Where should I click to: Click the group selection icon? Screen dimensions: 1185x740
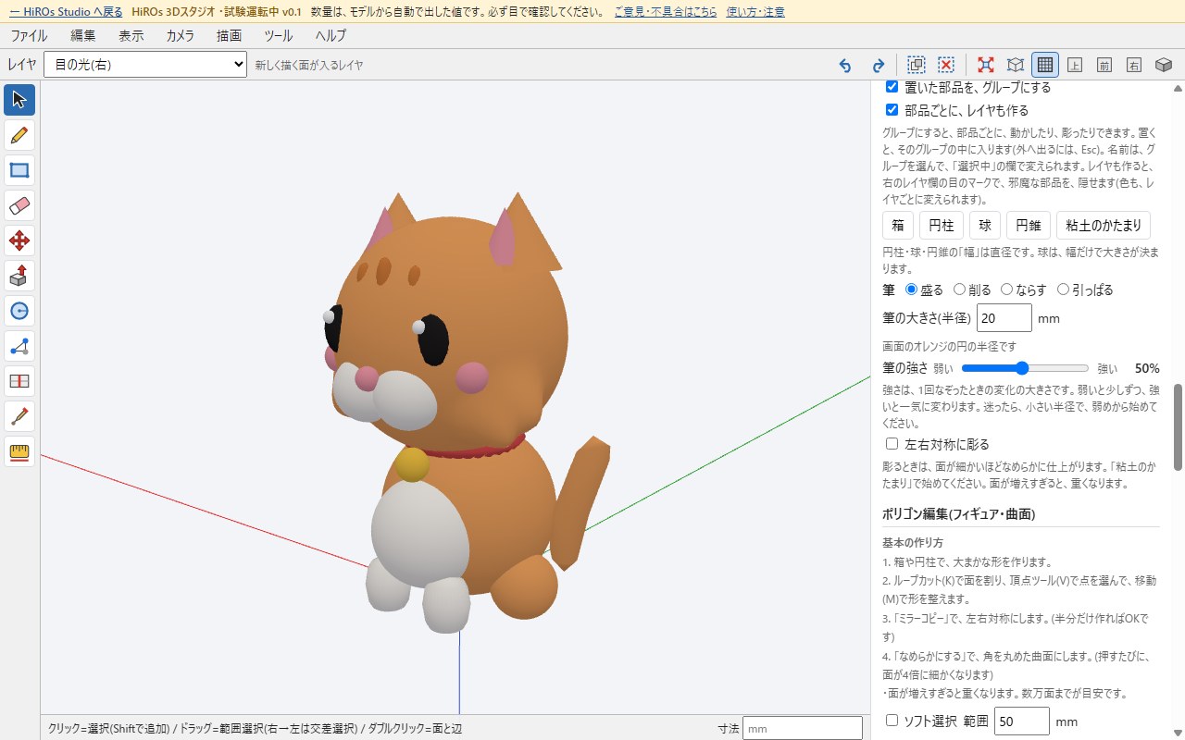coord(917,65)
